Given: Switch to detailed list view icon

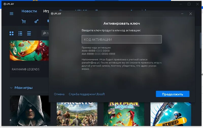Looking at the screenshot, I should click(20, 34).
